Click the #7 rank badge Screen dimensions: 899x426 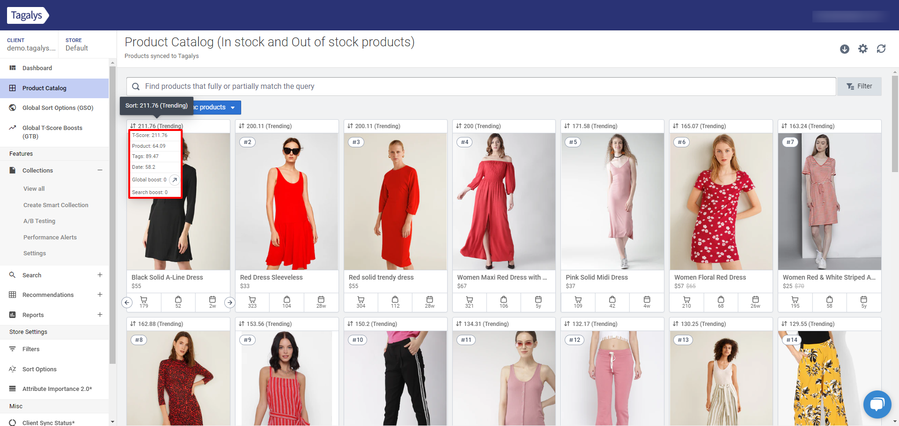pyautogui.click(x=790, y=142)
